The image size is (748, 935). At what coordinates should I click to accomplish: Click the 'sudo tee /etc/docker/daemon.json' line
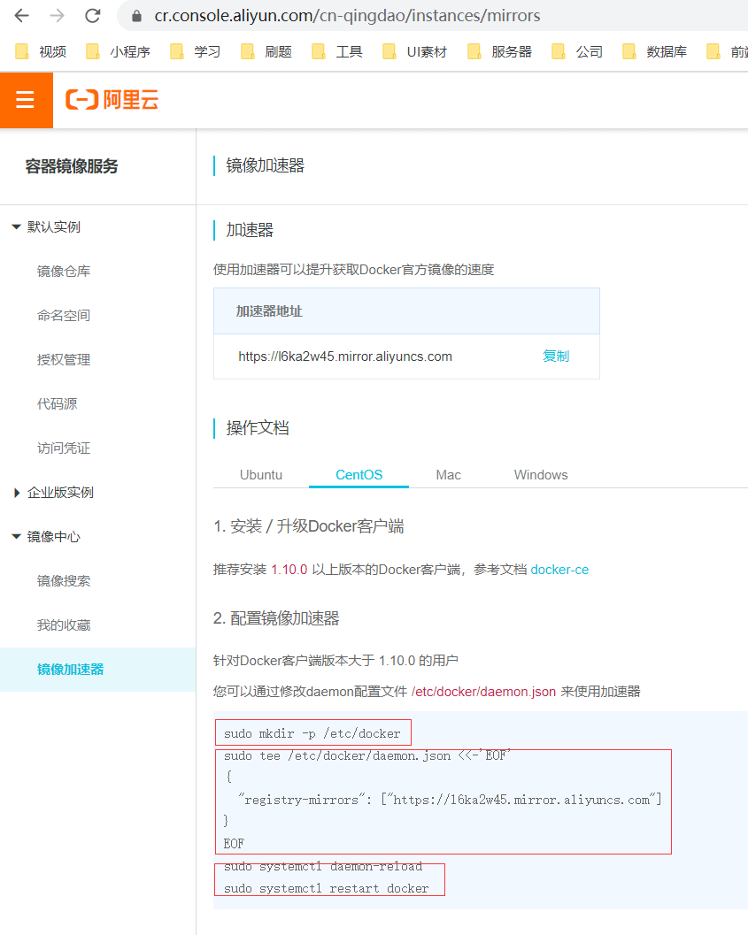[367, 755]
